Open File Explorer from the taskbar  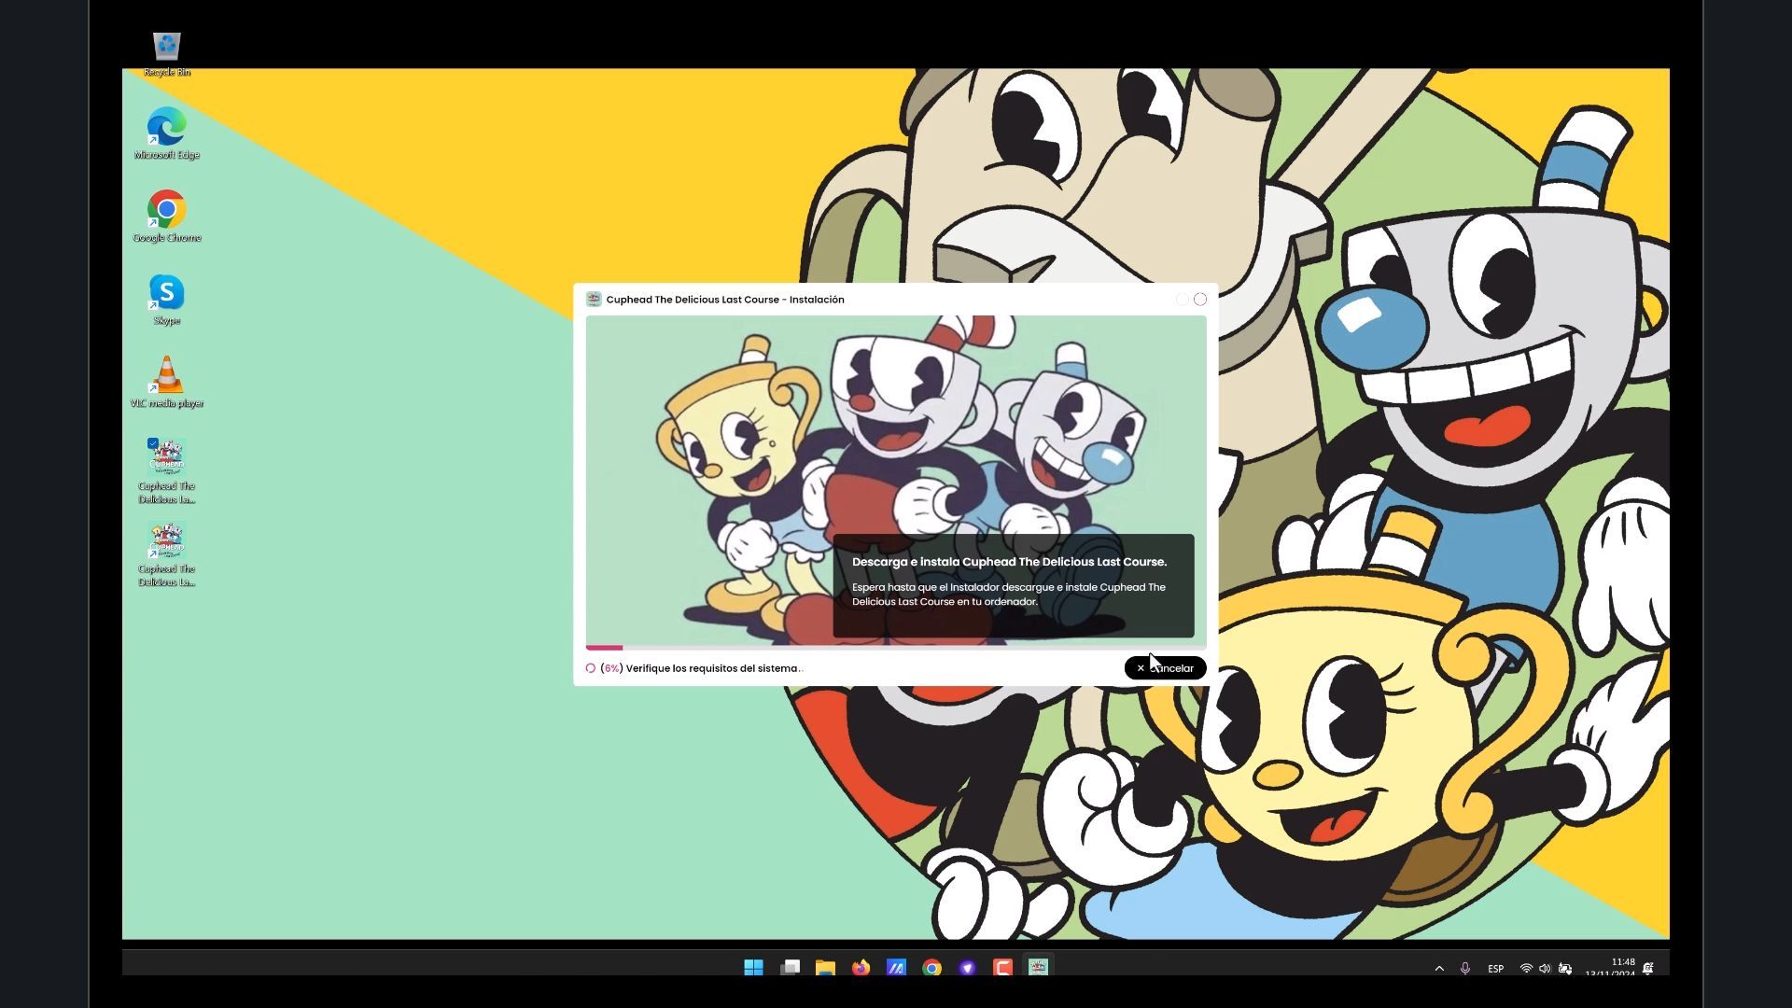click(x=825, y=968)
